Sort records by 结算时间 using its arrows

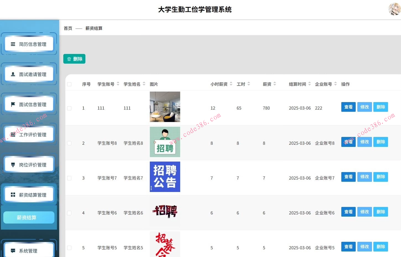coord(310,84)
